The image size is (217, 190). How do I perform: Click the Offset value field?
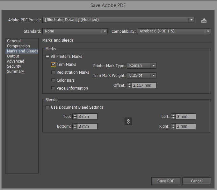pyautogui.click(x=144, y=85)
